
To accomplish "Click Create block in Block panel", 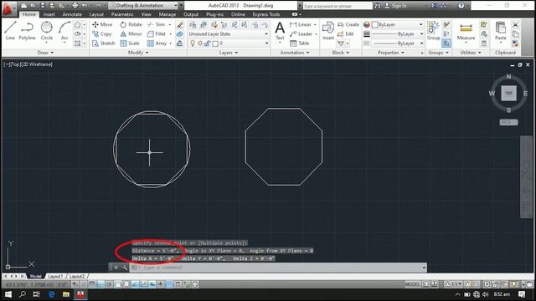I will tap(348, 24).
